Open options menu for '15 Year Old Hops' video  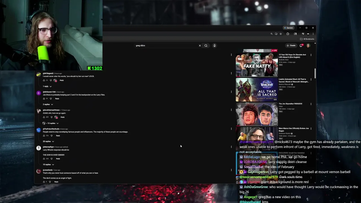pyautogui.click(x=311, y=55)
